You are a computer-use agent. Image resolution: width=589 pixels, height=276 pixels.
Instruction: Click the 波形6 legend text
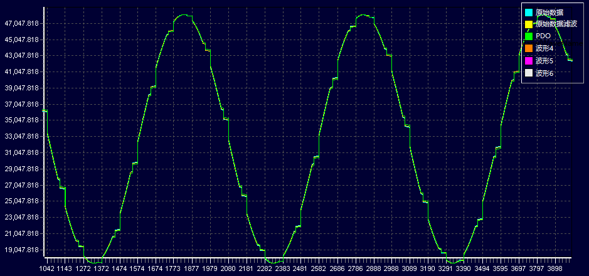544,73
